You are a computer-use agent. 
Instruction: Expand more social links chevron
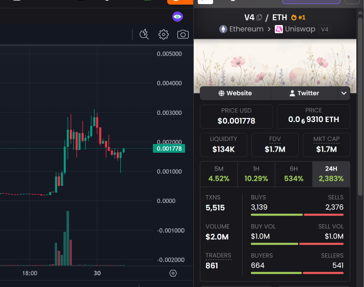(344, 93)
